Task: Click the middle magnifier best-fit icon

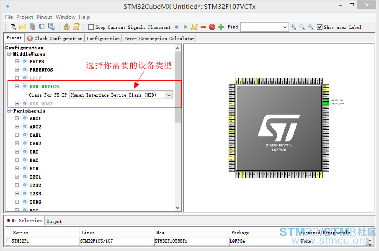Action: point(302,27)
